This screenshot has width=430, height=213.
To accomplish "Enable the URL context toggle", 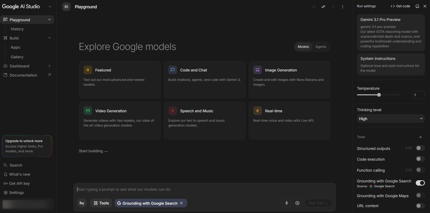I will coord(420,206).
